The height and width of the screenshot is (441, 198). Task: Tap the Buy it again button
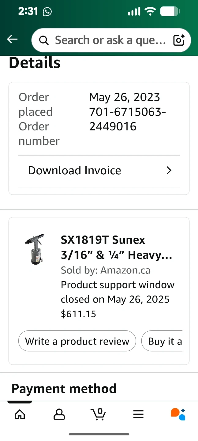pos(162,341)
